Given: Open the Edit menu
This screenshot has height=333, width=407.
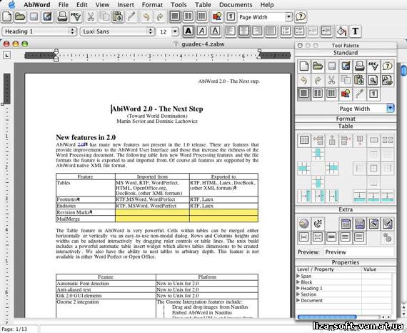Looking at the screenshot, I should coord(82,5).
